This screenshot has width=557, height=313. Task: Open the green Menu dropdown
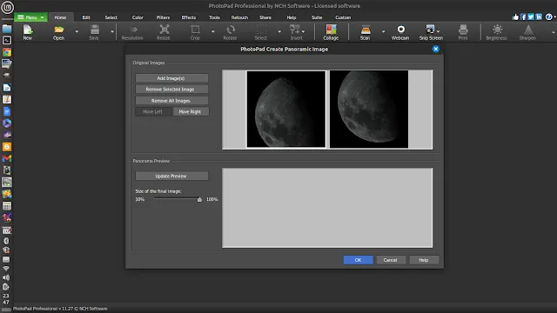[x=31, y=17]
